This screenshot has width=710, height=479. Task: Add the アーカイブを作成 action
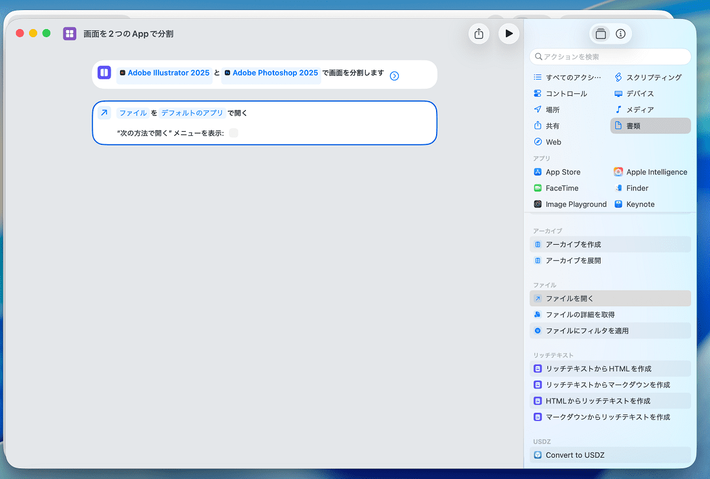[x=610, y=244]
